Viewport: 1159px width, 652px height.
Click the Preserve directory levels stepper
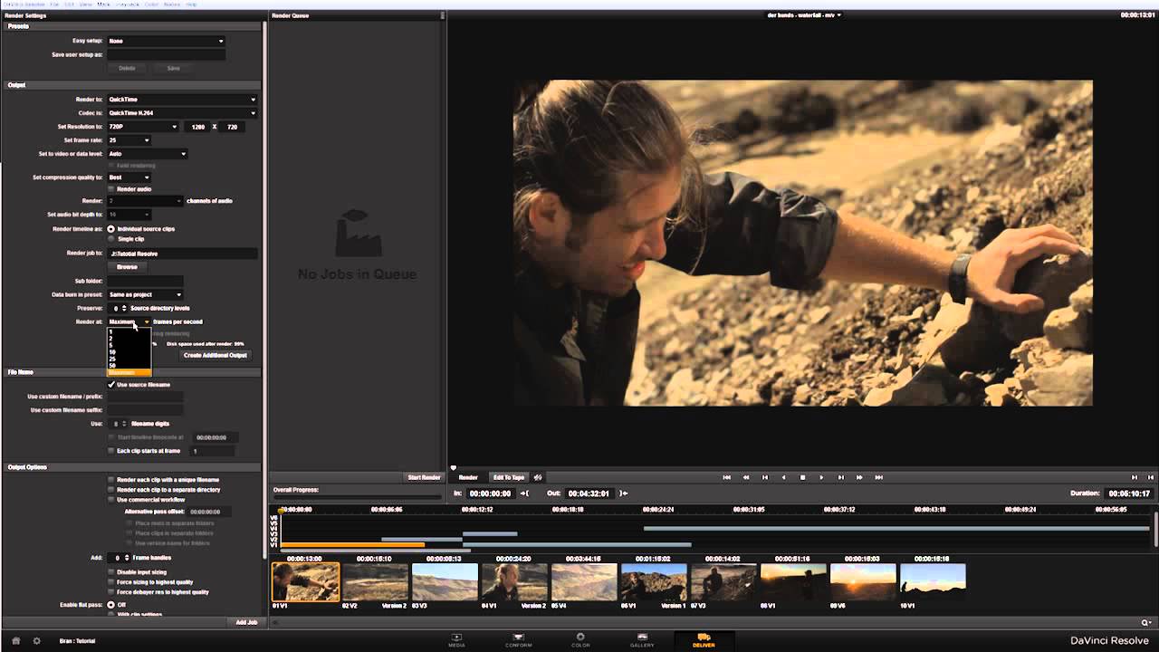(124, 308)
